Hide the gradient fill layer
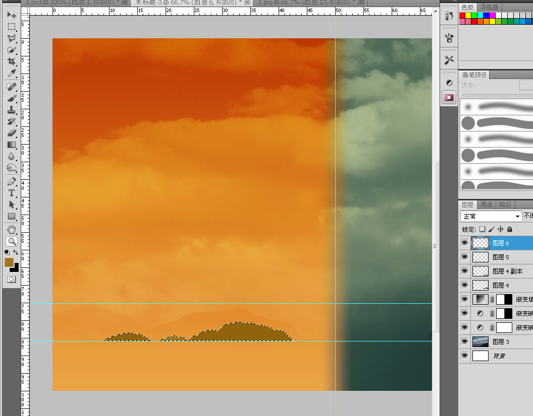 tap(465, 299)
